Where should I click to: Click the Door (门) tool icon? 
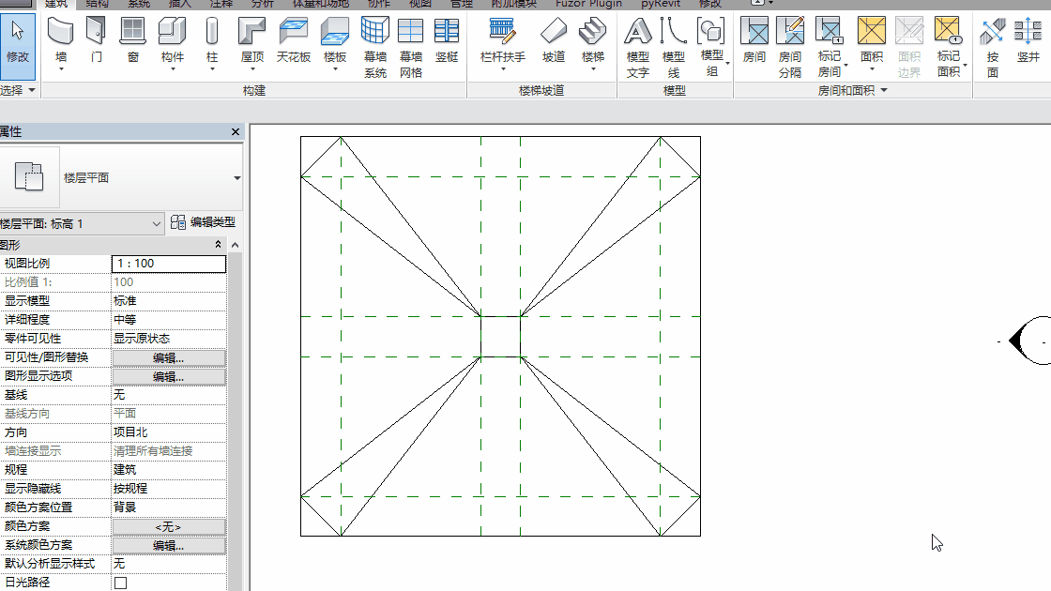[96, 40]
